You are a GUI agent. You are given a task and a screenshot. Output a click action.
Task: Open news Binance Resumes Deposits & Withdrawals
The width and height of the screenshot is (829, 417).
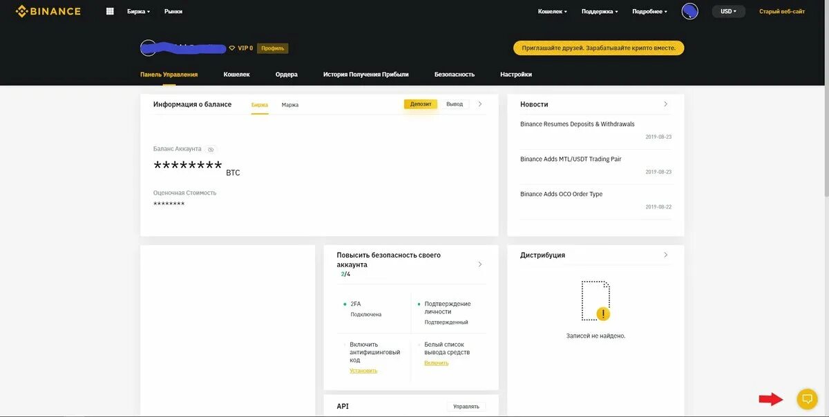[x=578, y=124]
